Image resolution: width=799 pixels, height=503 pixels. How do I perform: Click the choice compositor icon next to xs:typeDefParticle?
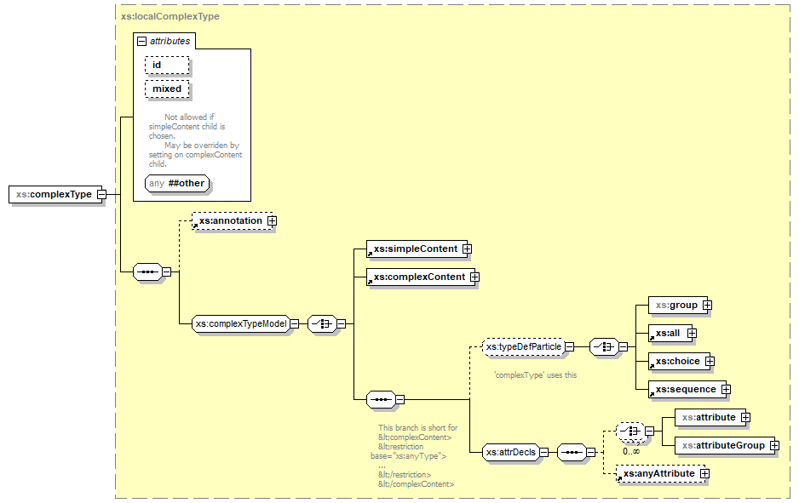click(603, 346)
